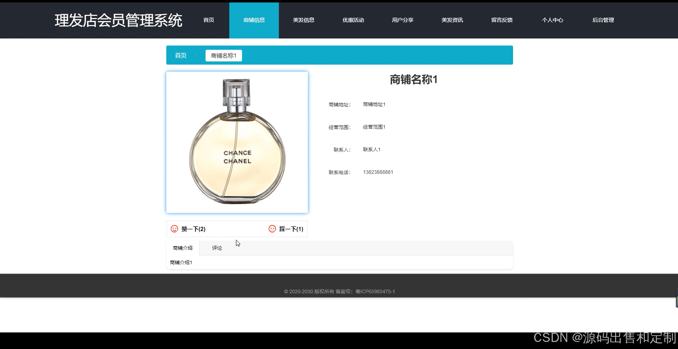Click the phone number 13823888881
The image size is (678, 349).
pos(378,172)
